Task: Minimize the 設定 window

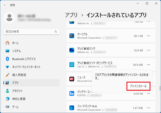Action: (x=138, y=4)
